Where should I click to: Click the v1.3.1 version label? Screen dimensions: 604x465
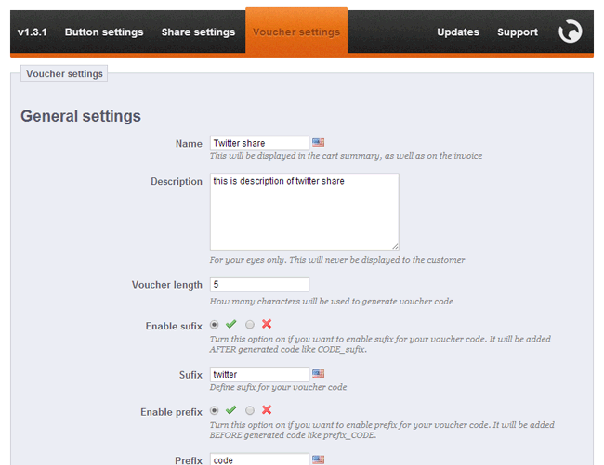(x=32, y=32)
